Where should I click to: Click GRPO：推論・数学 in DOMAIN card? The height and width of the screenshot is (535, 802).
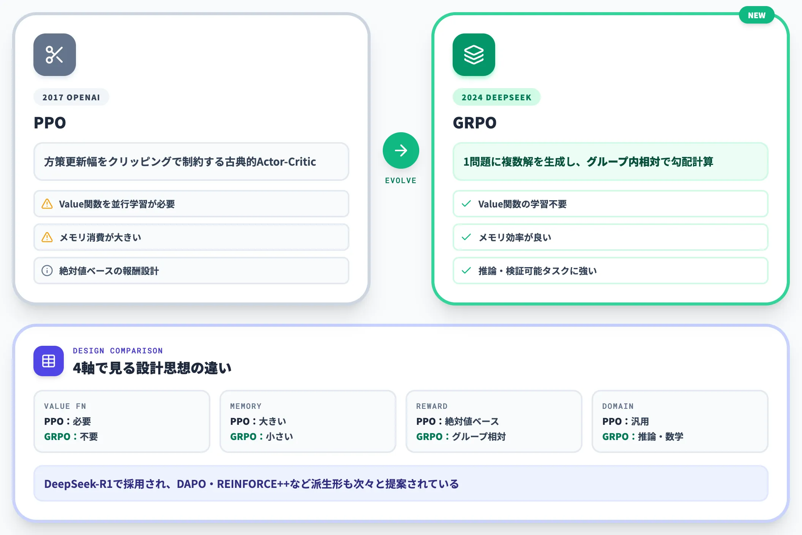pyautogui.click(x=643, y=437)
